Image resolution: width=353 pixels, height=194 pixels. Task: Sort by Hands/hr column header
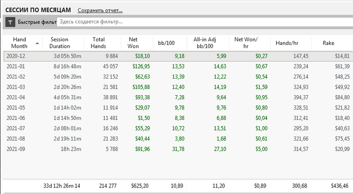click(x=287, y=43)
